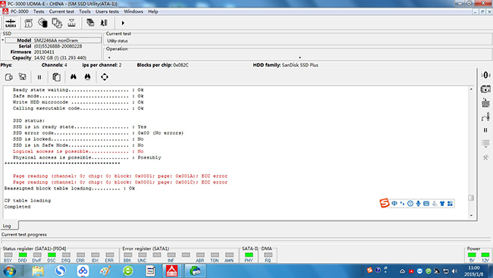The image size is (493, 278).
Task: Click the 'Logical access is possible' log line
Action: [78, 151]
